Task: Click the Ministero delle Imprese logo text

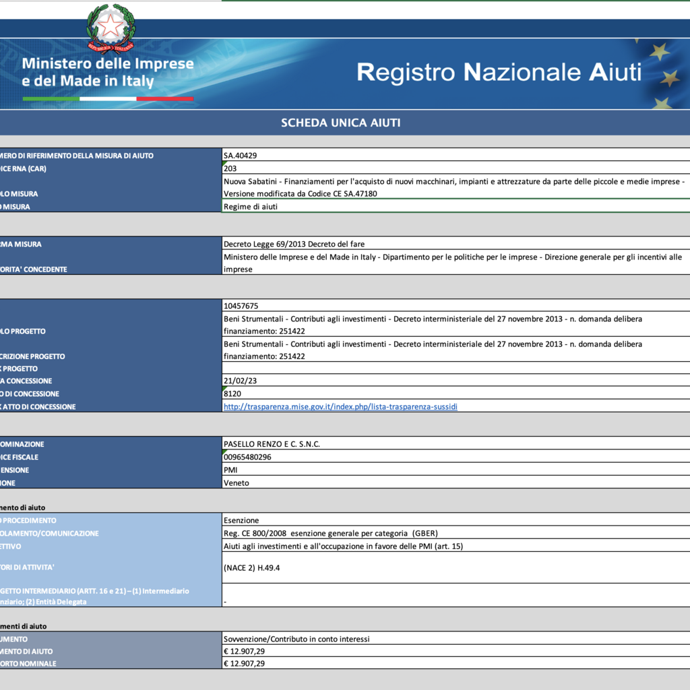Action: tap(108, 72)
